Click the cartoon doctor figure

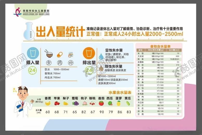click(23, 102)
